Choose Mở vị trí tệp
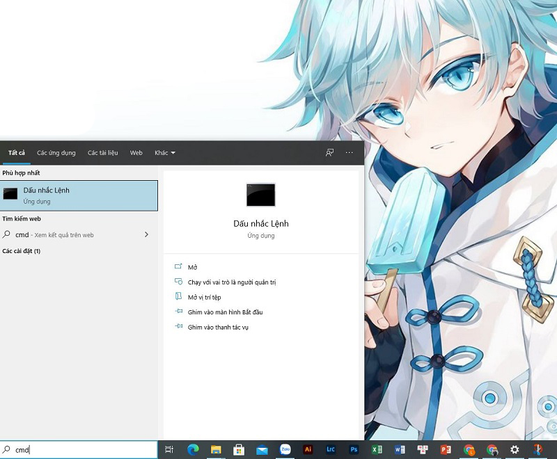The image size is (557, 459). pos(204,297)
